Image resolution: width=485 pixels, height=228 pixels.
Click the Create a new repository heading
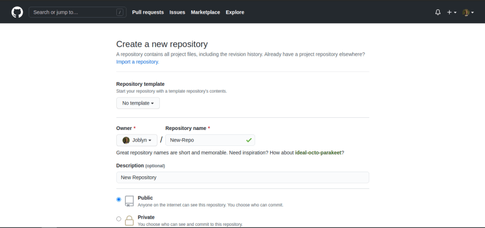coord(162,44)
